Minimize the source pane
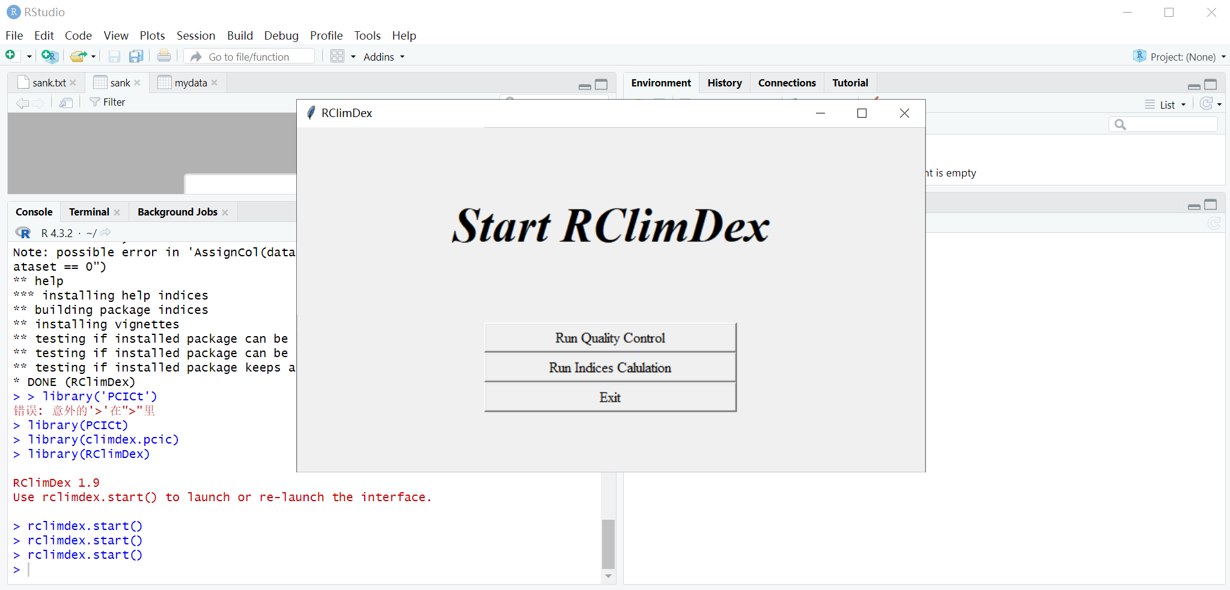Screen dimensions: 1230x590 pyautogui.click(x=585, y=86)
